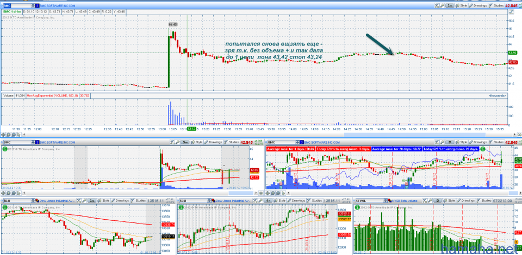Change the 5m timeframe of BMC chart
Viewport: 522px width, 255px height.
185,142
